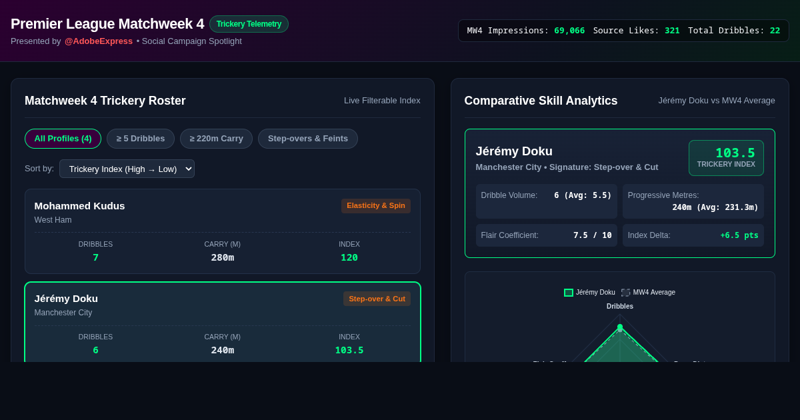Open the @AdobeExpress link
Screen dimensions: 800x420
click(99, 41)
